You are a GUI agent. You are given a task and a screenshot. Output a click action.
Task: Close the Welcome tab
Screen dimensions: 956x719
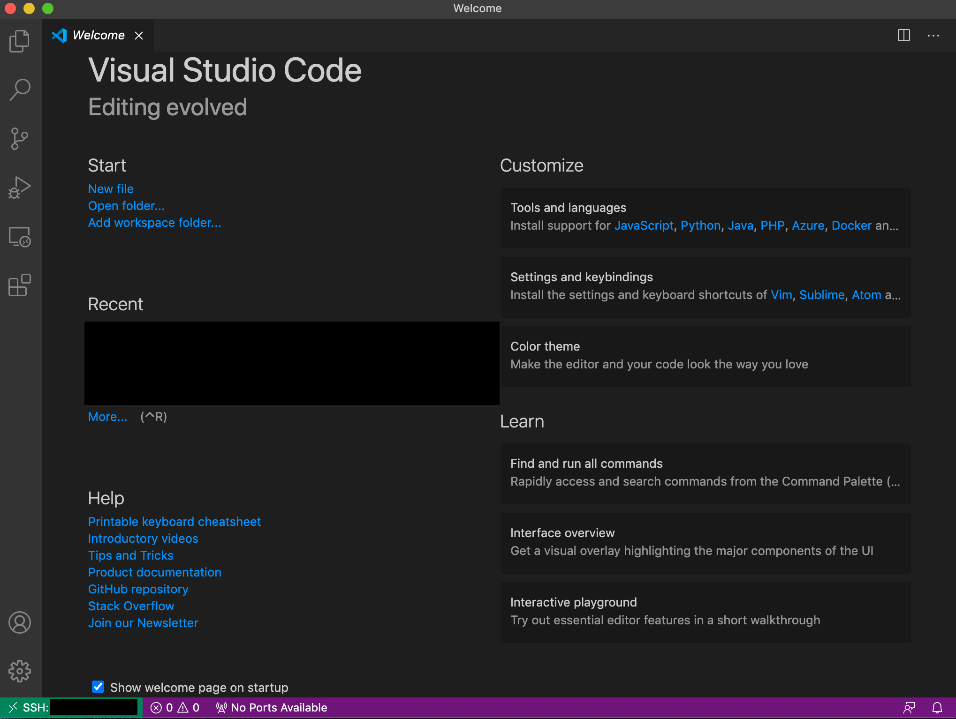tap(139, 36)
